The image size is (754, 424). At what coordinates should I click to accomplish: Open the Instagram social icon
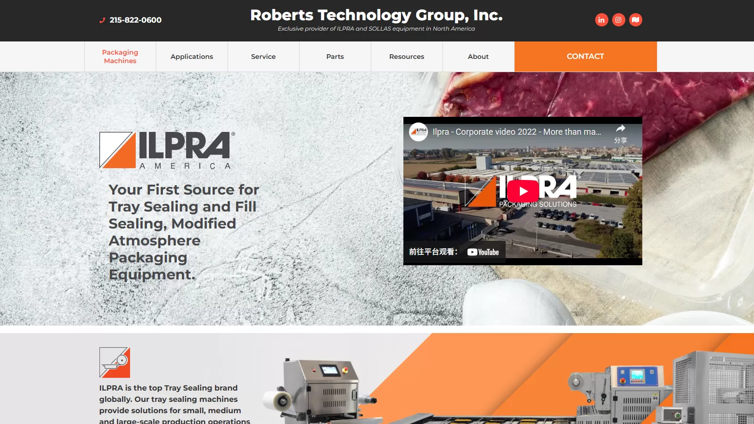tap(618, 20)
